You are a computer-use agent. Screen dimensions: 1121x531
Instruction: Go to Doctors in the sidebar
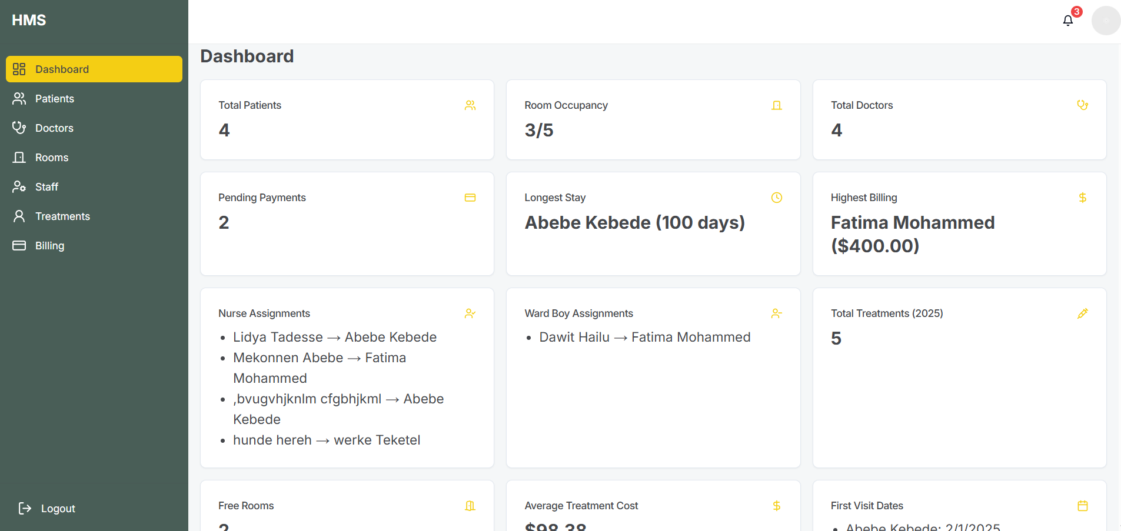tap(54, 128)
